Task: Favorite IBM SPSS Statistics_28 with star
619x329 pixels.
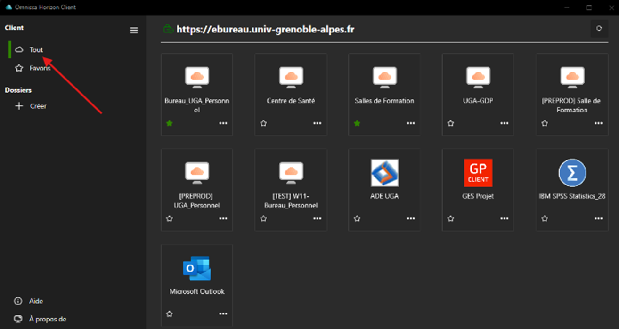Action: 545,218
